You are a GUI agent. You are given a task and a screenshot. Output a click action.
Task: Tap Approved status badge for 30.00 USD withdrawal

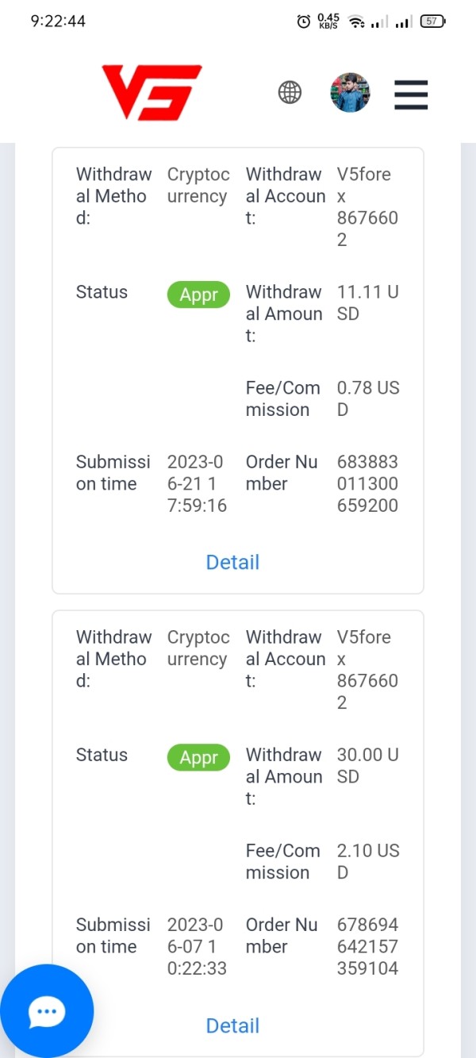coord(198,758)
